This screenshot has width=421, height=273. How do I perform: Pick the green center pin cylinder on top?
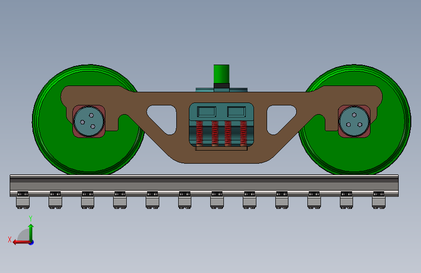[221, 74]
